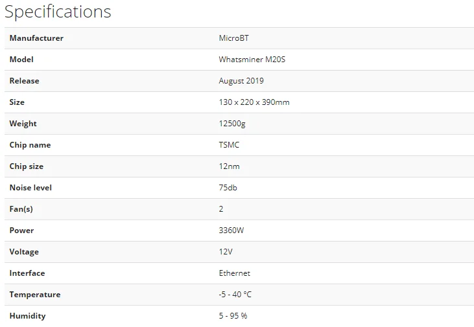Click the 5 - 95 % humidity value
Image resolution: width=474 pixels, height=327 pixels.
(x=233, y=316)
